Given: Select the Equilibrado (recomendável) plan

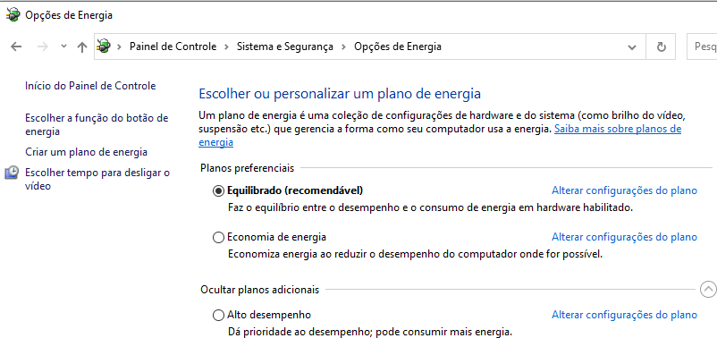Looking at the screenshot, I should point(218,190).
